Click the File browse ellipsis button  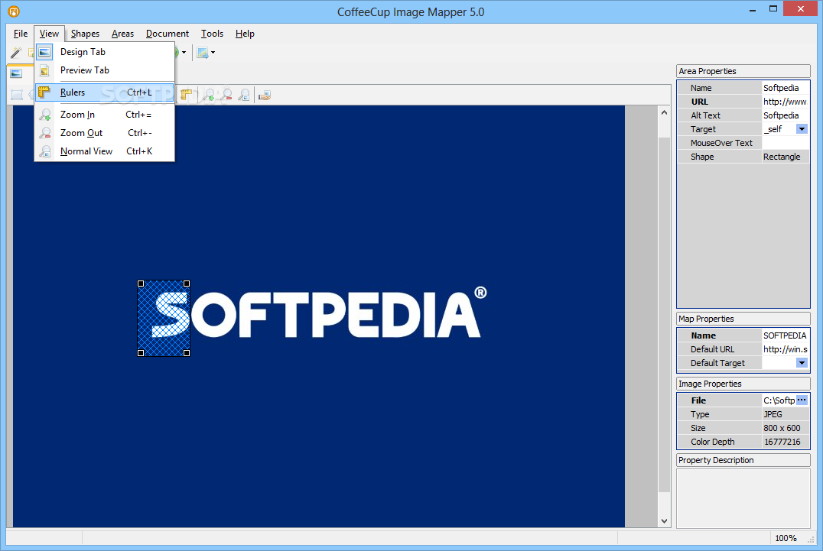(x=802, y=400)
